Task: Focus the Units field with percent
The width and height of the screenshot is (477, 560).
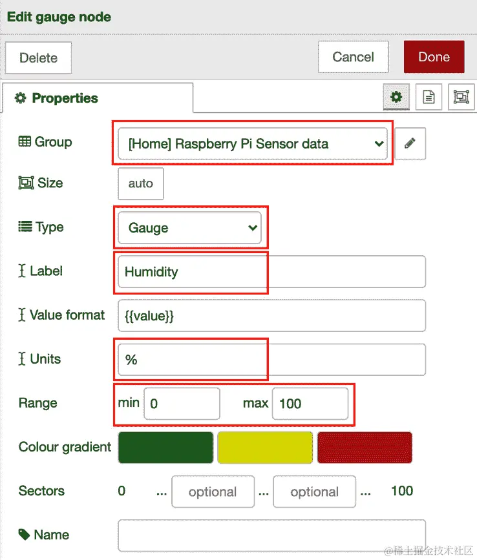Action: tap(271, 360)
